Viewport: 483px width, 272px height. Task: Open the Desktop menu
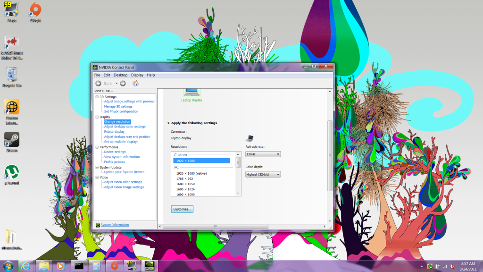pos(120,75)
